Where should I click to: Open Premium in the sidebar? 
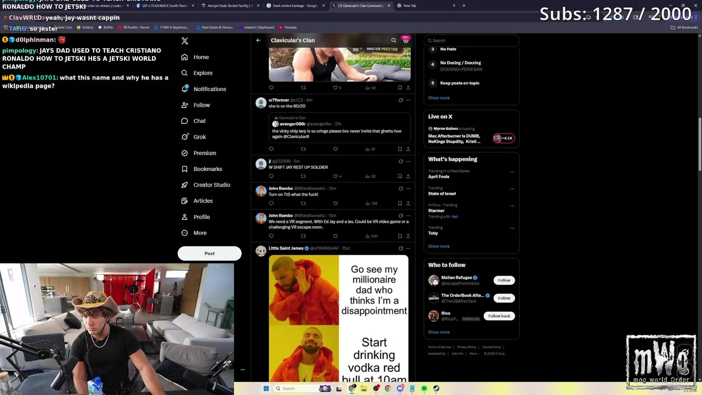coord(199,153)
